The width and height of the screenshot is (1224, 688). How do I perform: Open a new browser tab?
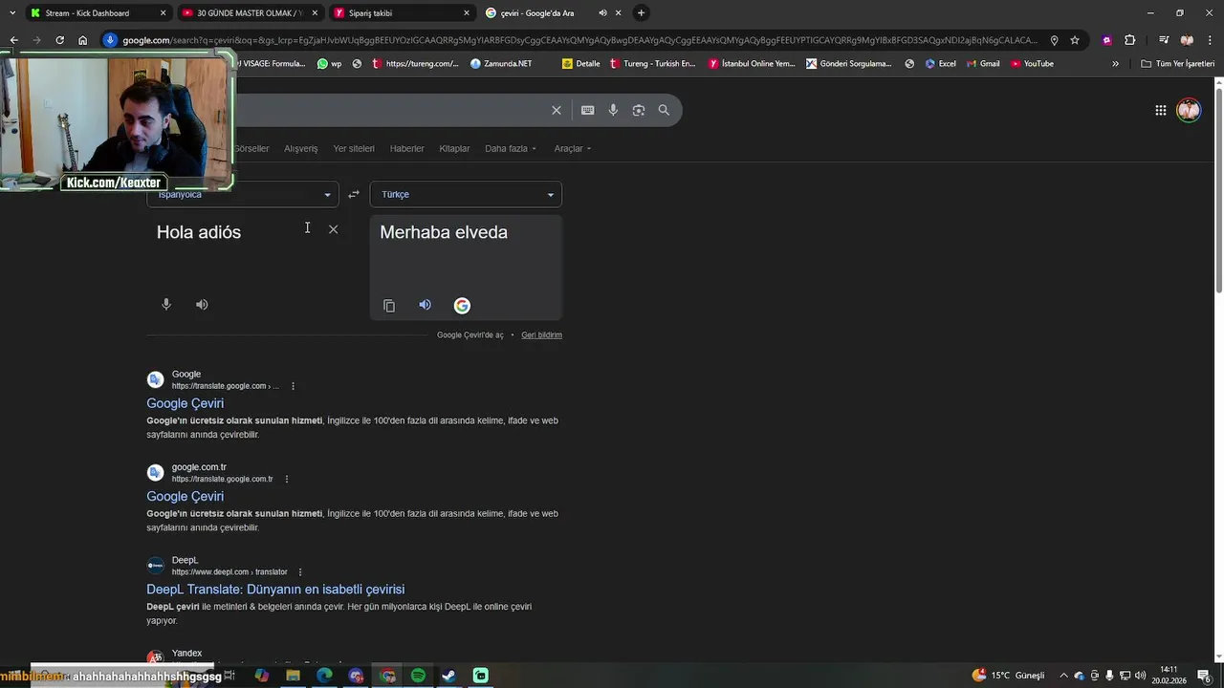pyautogui.click(x=641, y=12)
